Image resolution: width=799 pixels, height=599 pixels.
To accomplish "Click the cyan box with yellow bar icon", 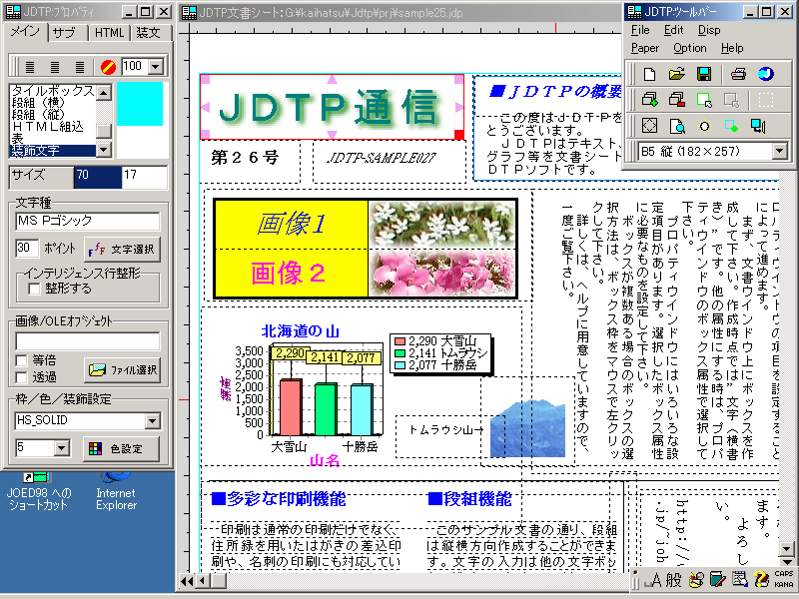I will [759, 126].
